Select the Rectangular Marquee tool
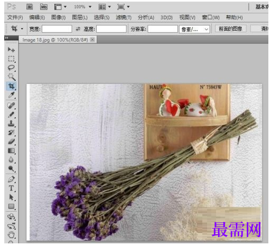Viewport: 271px width, 246px height. coord(11,59)
